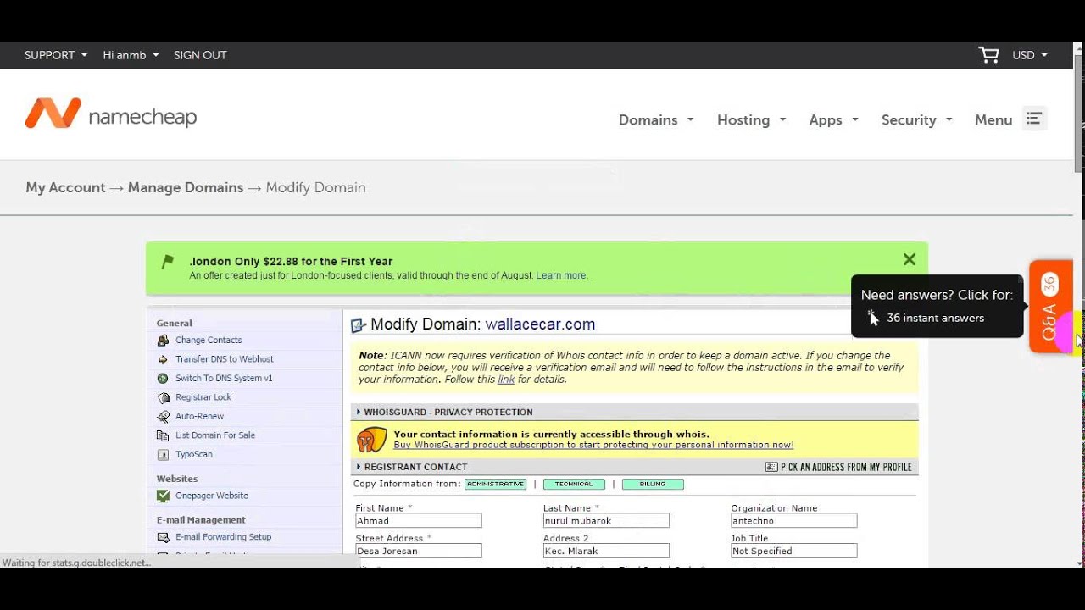Click the Job Title field
This screenshot has width=1085, height=610.
[x=794, y=552]
